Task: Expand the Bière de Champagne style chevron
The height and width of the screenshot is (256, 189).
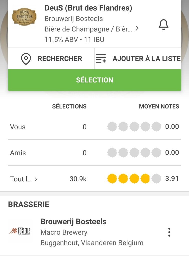Action: pos(137,29)
